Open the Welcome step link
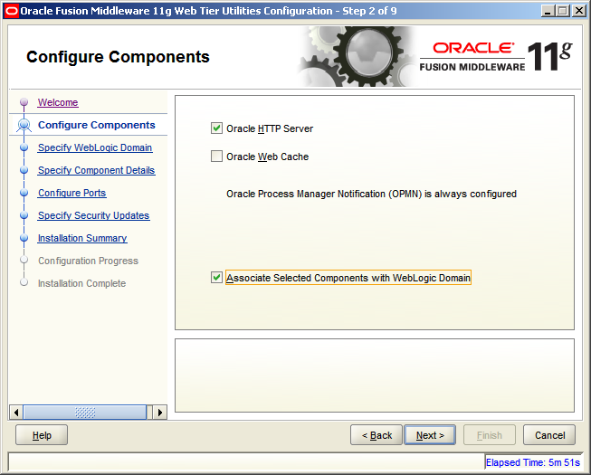 [58, 102]
